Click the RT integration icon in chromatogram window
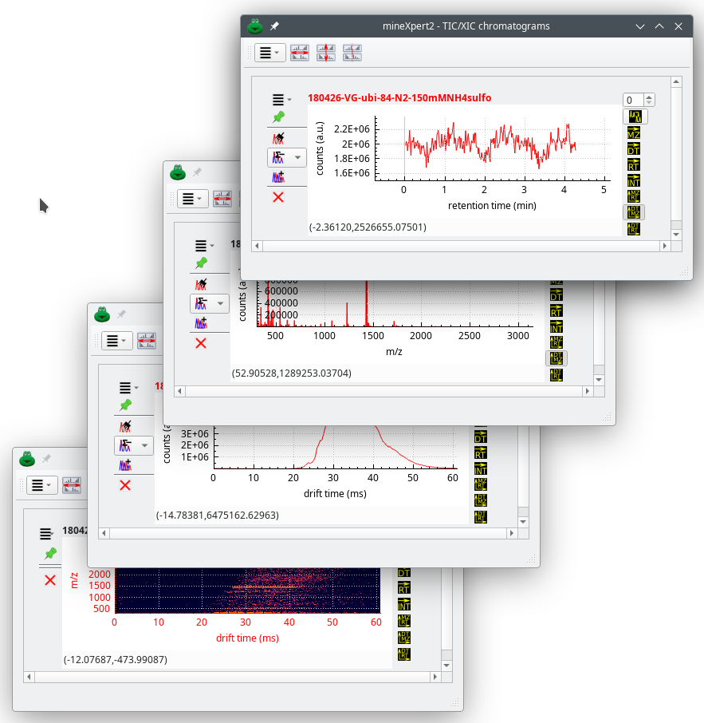This screenshot has height=723, width=704. (x=635, y=164)
